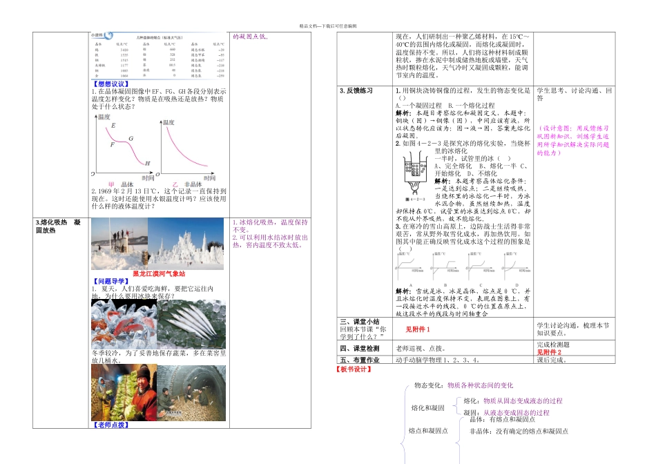Select the weather station snow photo
Screen dimensions: 656x464
119,244
